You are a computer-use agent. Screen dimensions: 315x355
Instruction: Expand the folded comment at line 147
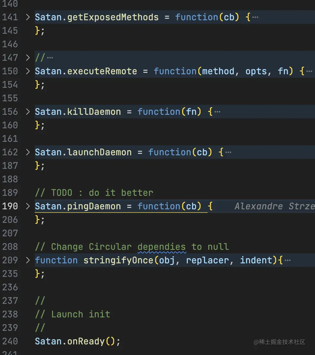pyautogui.click(x=28, y=58)
